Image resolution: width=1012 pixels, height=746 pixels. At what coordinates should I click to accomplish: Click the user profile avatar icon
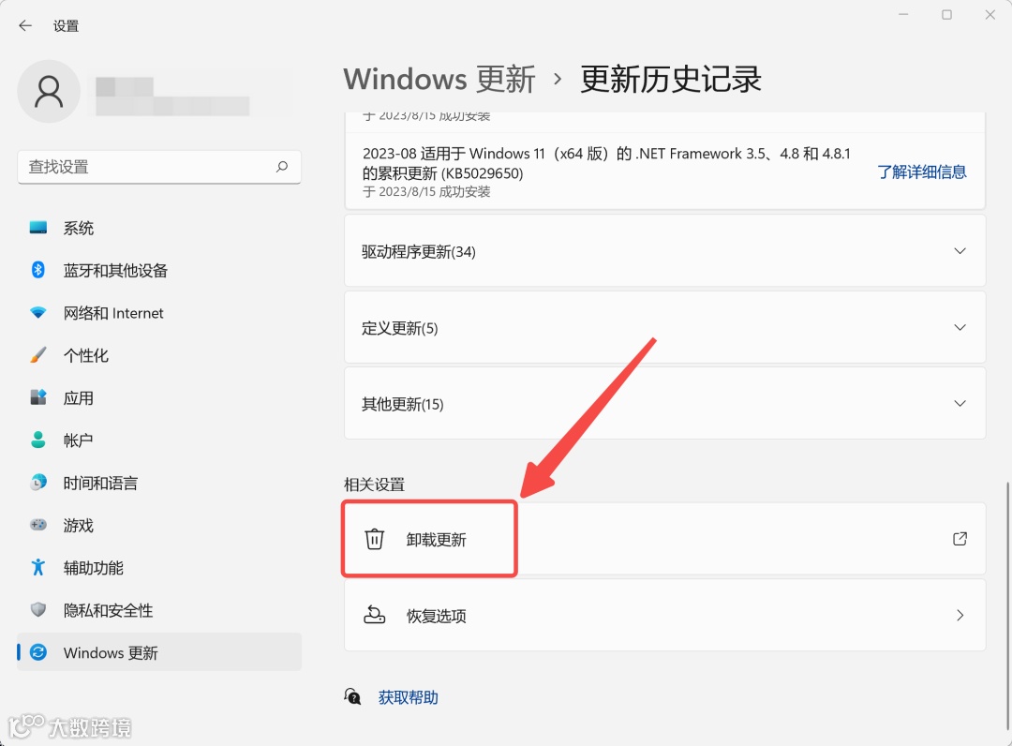click(49, 92)
